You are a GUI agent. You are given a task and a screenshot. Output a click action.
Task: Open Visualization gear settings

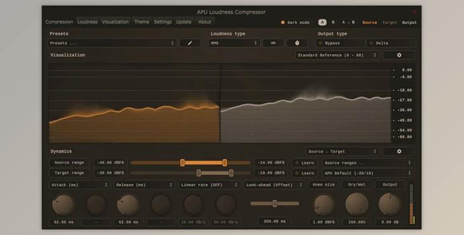point(399,55)
